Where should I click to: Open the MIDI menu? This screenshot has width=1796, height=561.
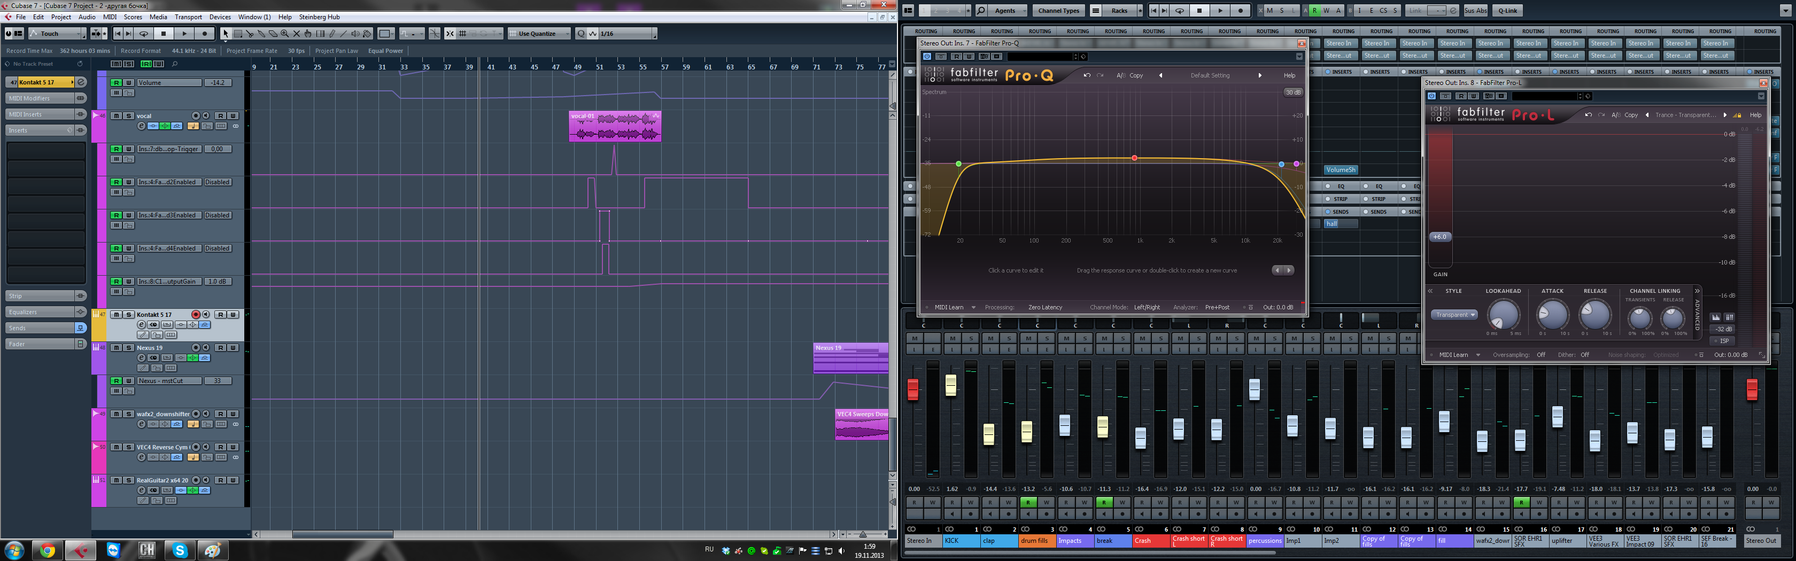pos(110,17)
